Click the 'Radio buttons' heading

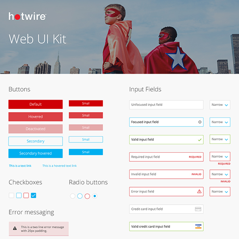pyautogui.click(x=88, y=182)
